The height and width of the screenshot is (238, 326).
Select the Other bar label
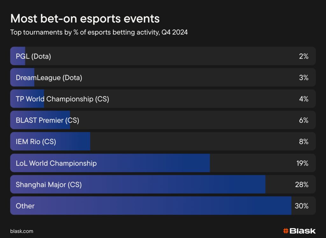[25, 206]
